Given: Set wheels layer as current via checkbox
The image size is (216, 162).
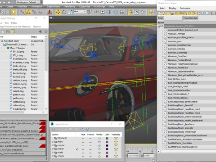Looking at the screenshot, I should (x=77, y=156).
